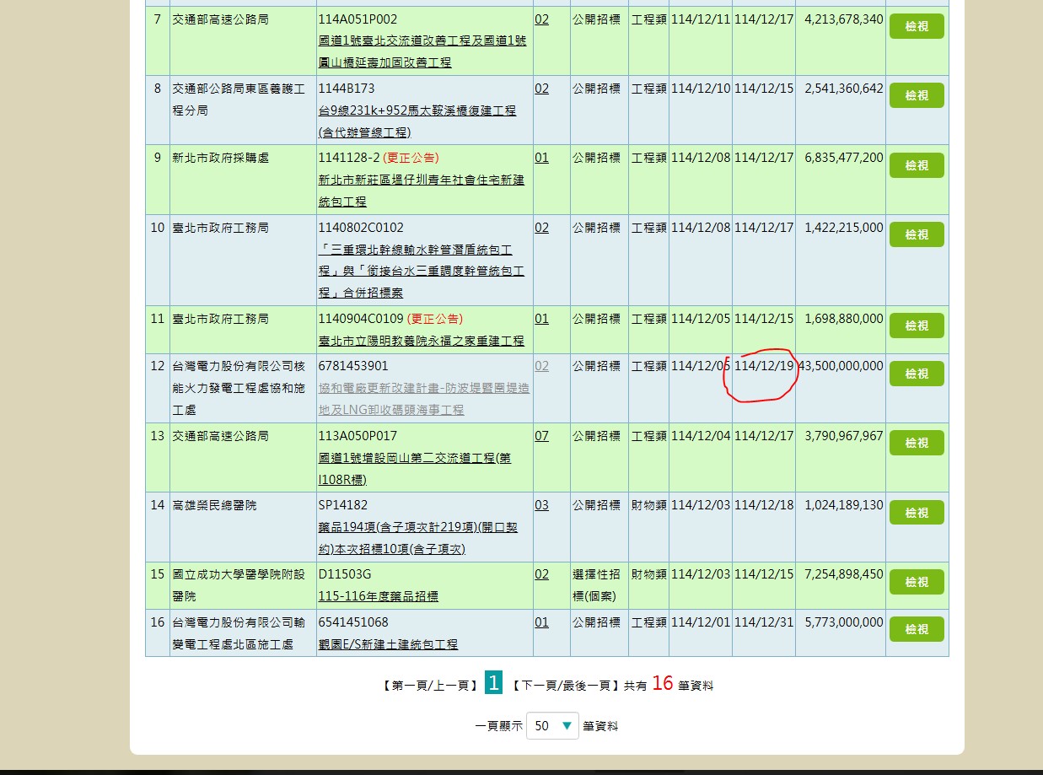Open 協和電廠更新改建計畫 tender link
1043x775 pixels.
click(x=424, y=388)
